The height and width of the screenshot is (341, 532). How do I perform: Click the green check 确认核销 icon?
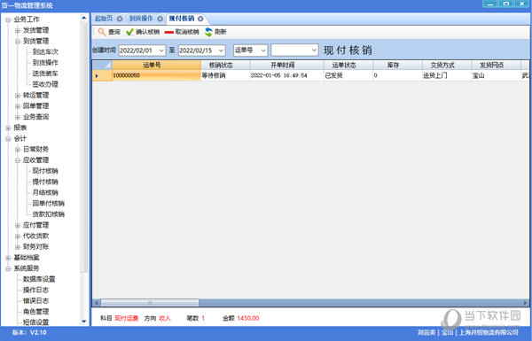(129, 32)
